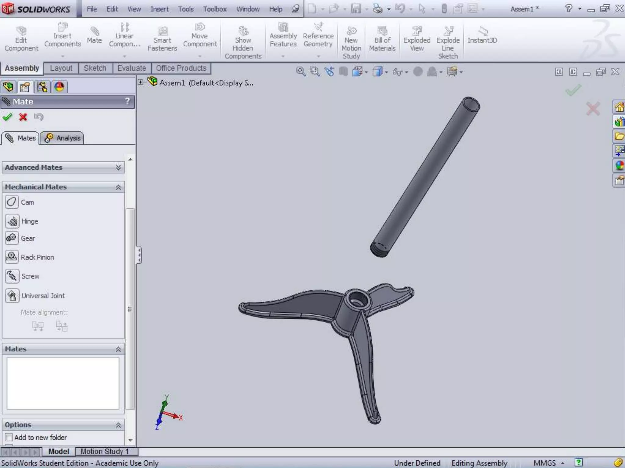Screen dimensions: 625x468
Task: Pick the Gear mate icon
Action: pyautogui.click(x=12, y=238)
